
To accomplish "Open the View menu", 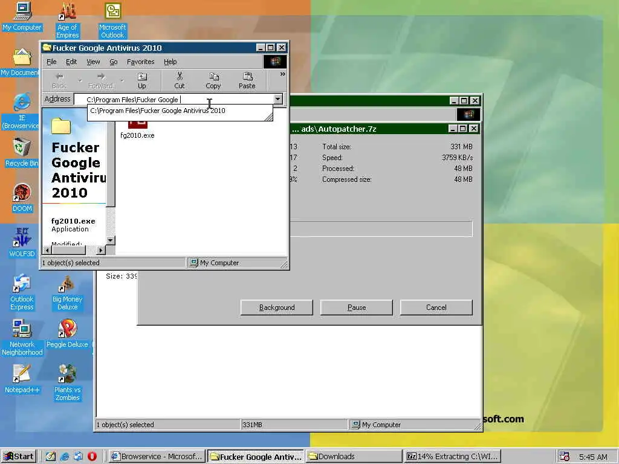I will pyautogui.click(x=93, y=62).
